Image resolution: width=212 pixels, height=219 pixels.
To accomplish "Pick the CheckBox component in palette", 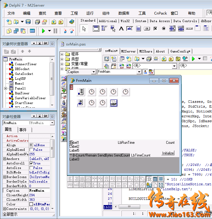I will click(x=155, y=29).
